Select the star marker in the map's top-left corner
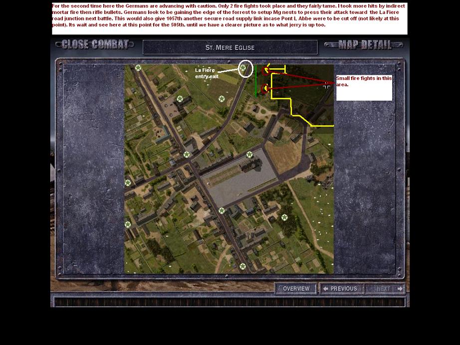Screen dimensions: 460x345 138,68
